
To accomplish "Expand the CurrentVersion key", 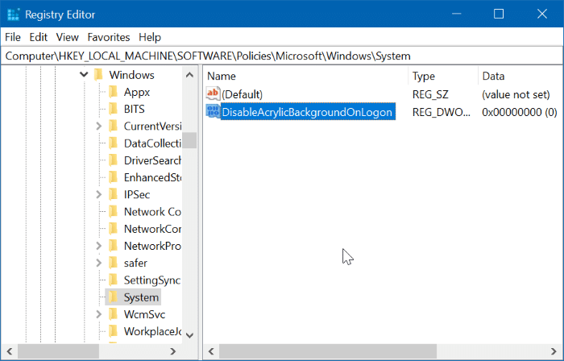I will [x=99, y=126].
